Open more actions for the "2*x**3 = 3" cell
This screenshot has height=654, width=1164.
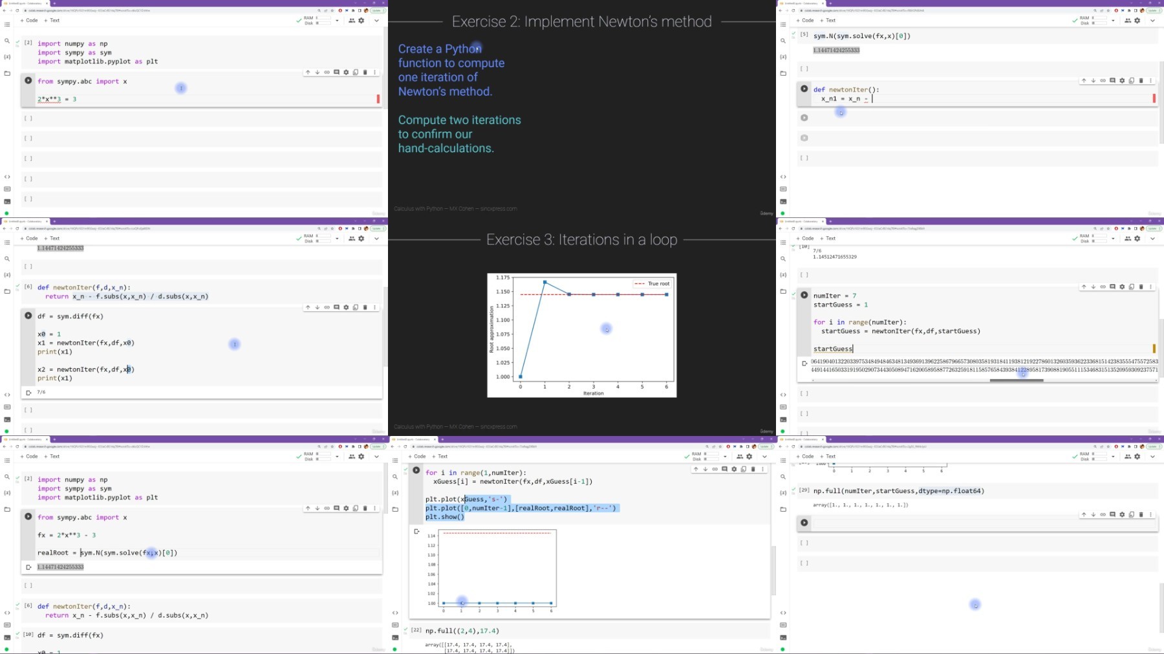[374, 72]
